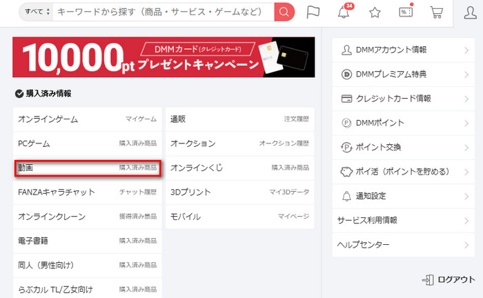Click the ポイント交換 exchange icon
The width and height of the screenshot is (483, 298).
coord(346,147)
